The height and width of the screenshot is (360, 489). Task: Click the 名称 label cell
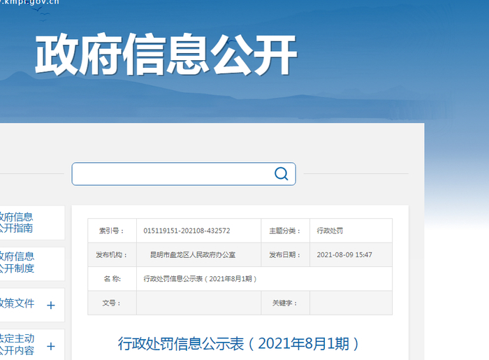(112, 279)
